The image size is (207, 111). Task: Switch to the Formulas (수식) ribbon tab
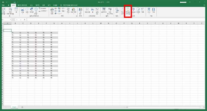[x=31, y=5]
